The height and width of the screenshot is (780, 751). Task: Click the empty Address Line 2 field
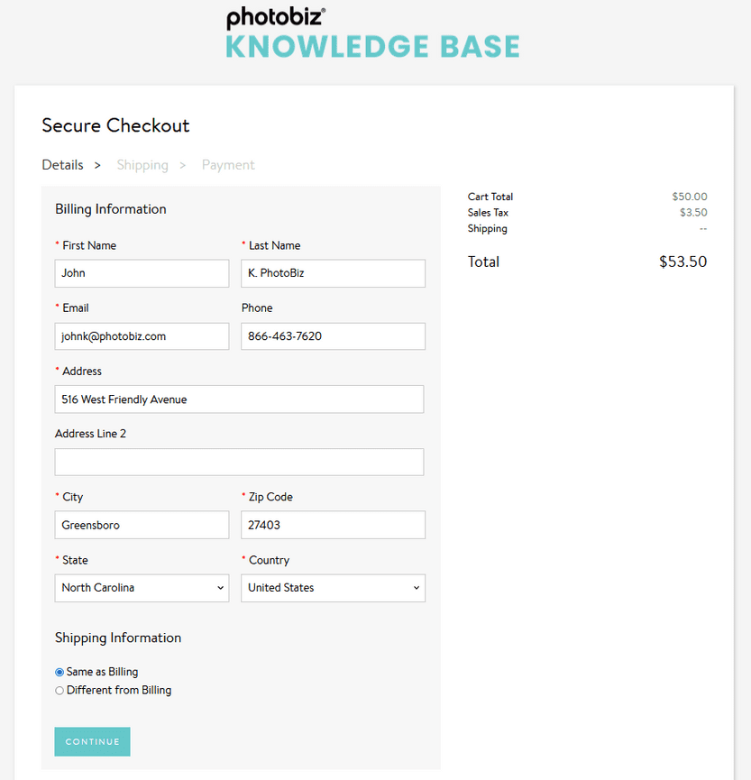(x=239, y=462)
